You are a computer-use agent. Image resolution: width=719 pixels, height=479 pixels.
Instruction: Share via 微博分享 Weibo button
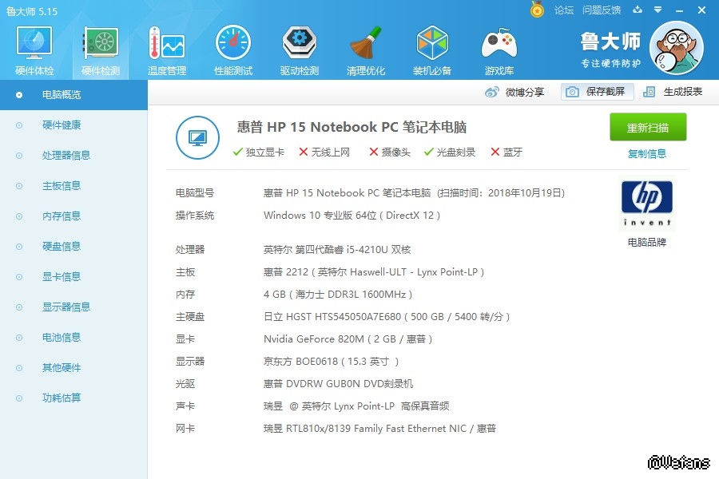(515, 92)
